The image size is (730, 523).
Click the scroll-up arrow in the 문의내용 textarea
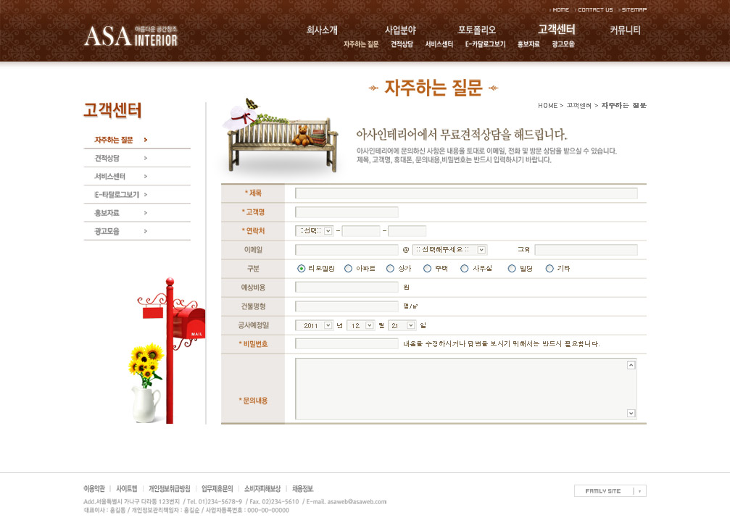click(631, 365)
